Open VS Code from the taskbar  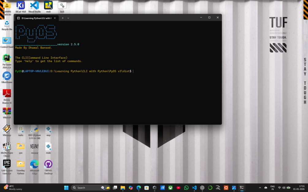[194, 188]
